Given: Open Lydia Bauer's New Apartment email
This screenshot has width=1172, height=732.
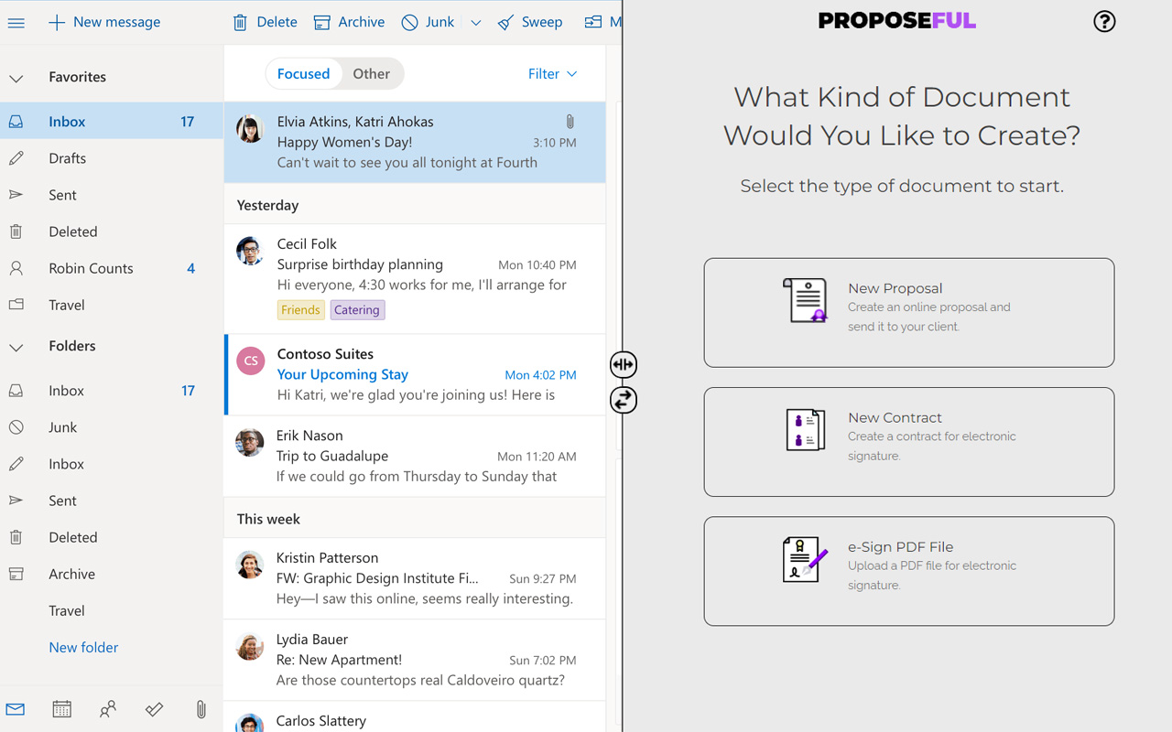Looking at the screenshot, I should pos(415,660).
